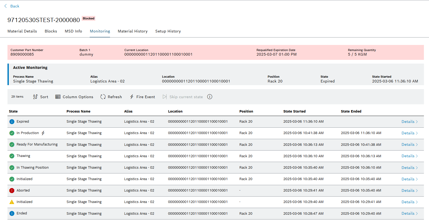Image resolution: width=429 pixels, height=220 pixels.
Task: Click the State Ended column header
Action: (351, 111)
